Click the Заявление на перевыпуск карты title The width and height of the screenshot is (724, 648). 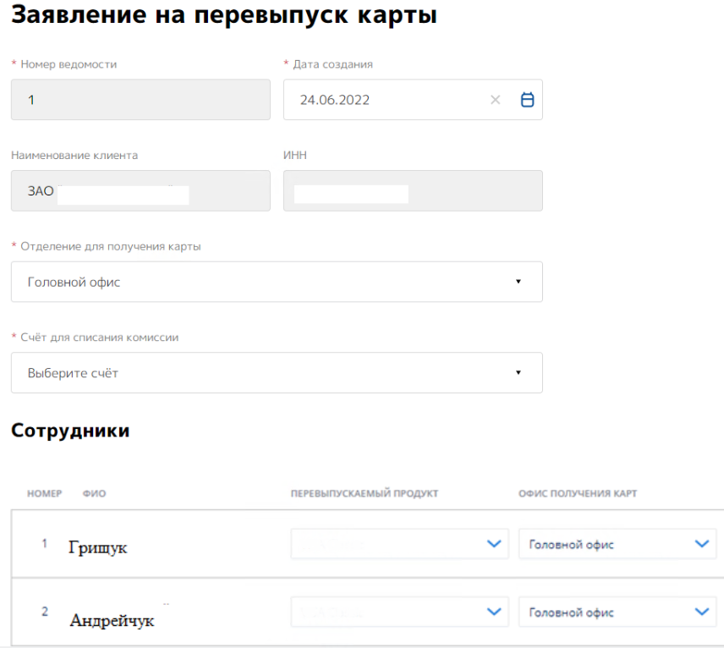pyautogui.click(x=224, y=14)
